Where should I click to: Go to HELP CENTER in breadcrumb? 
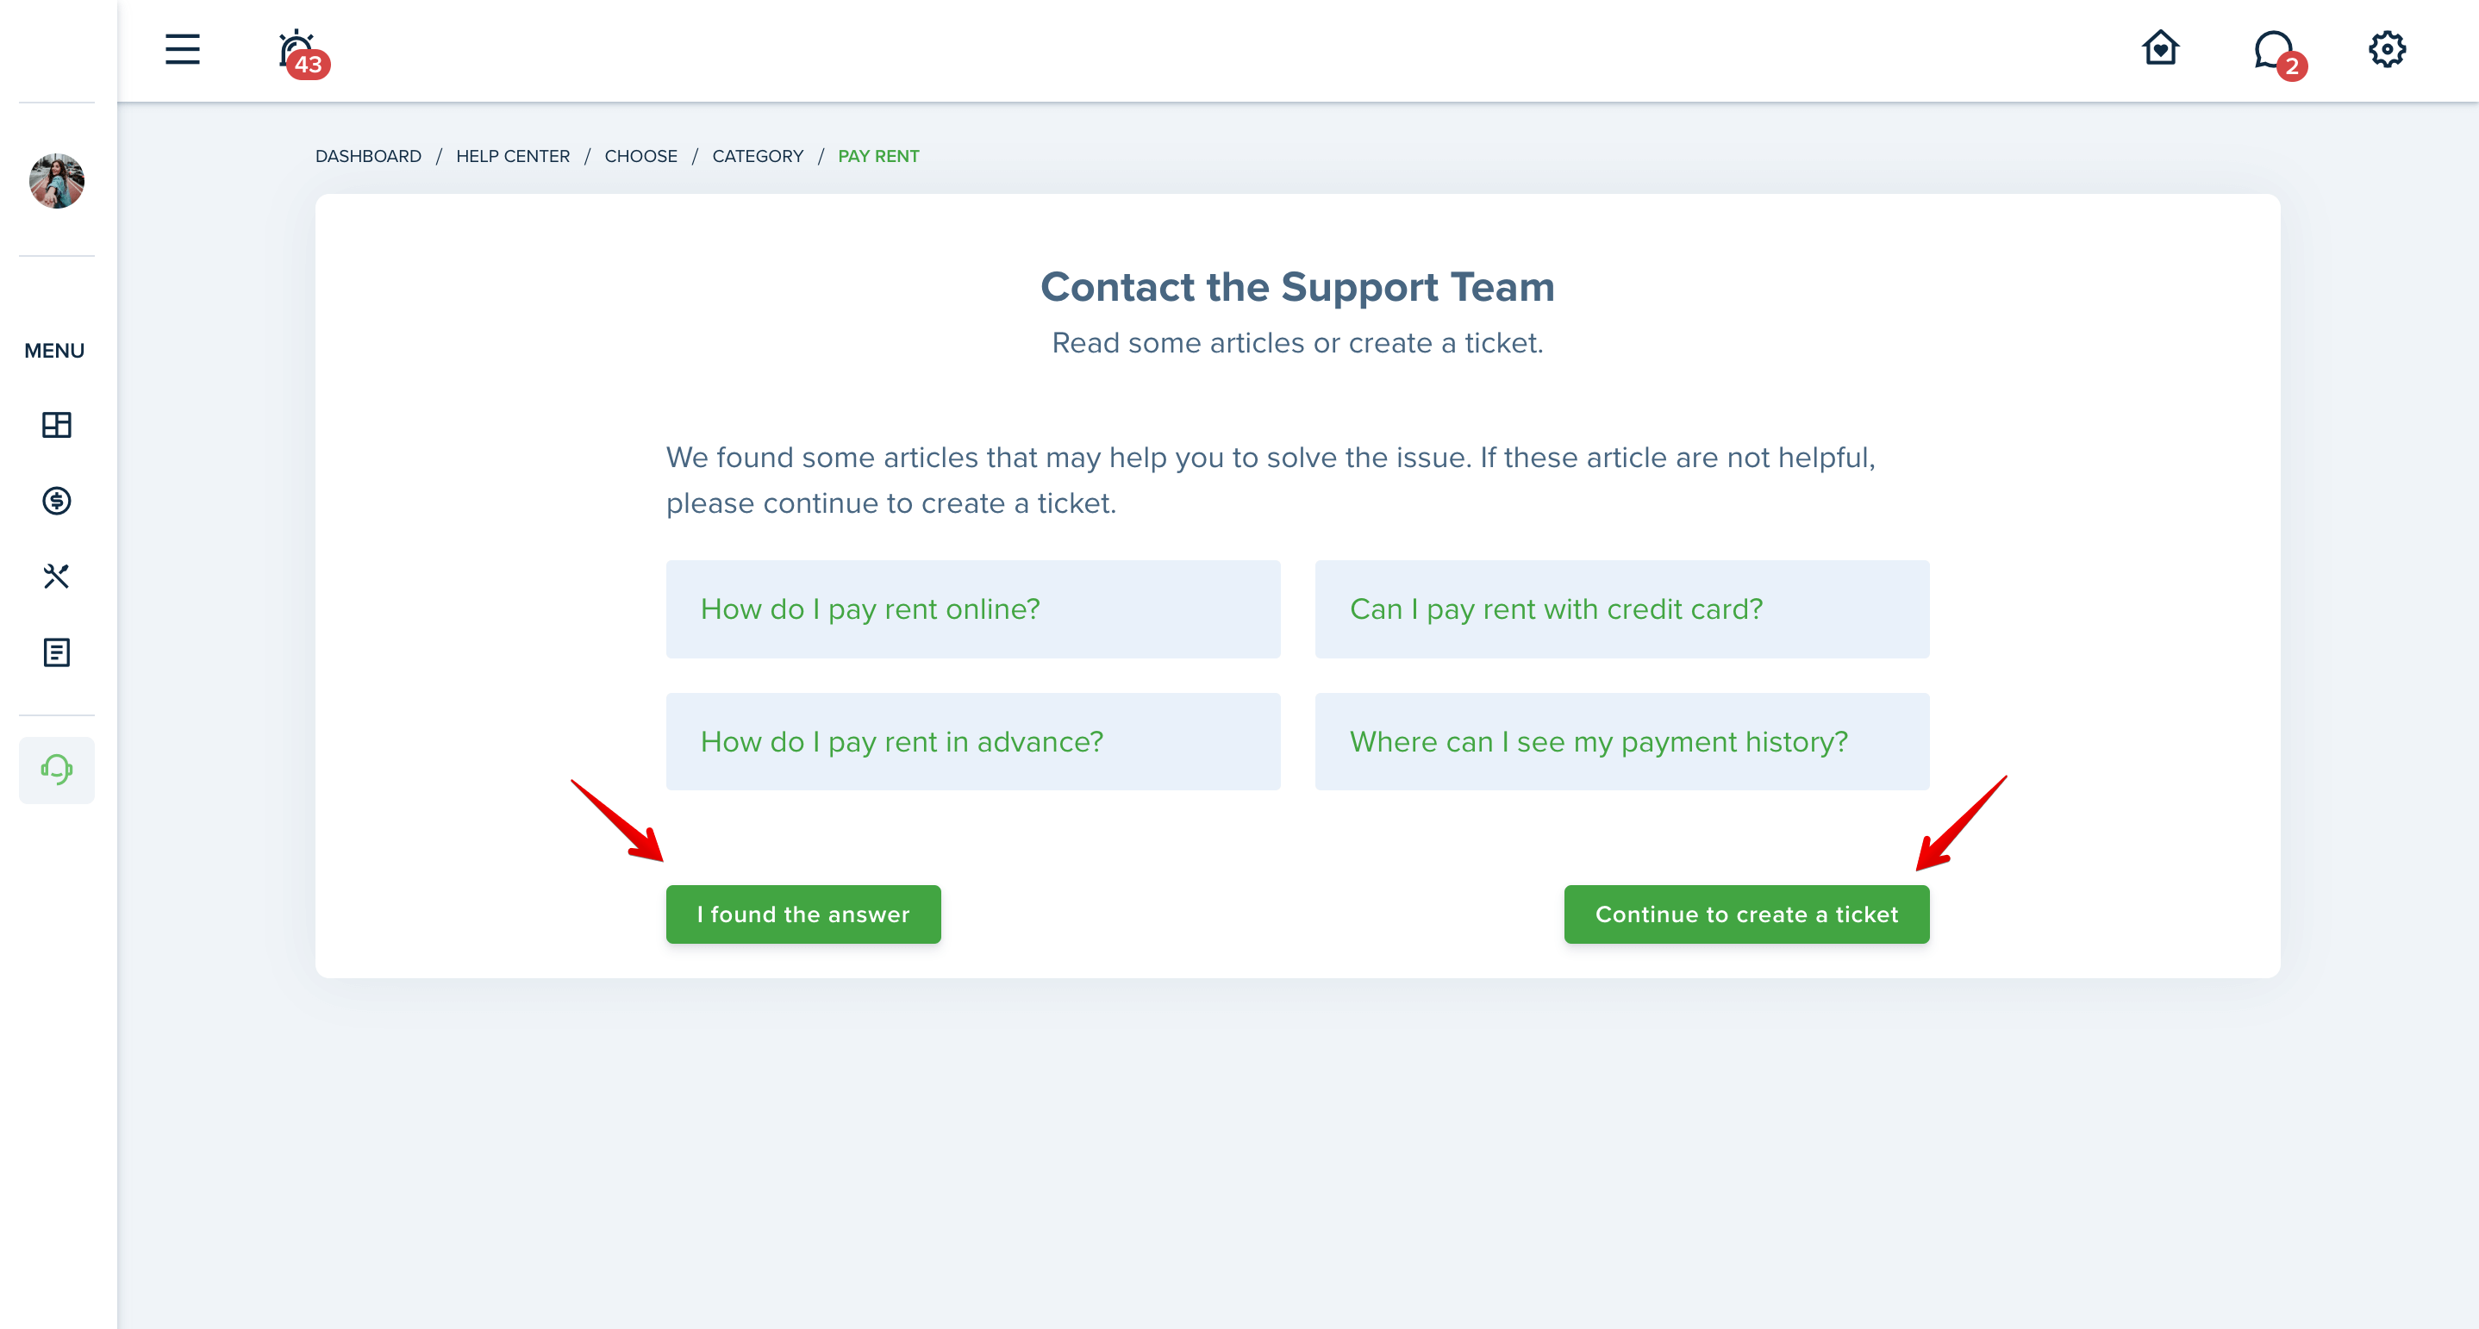pos(513,156)
